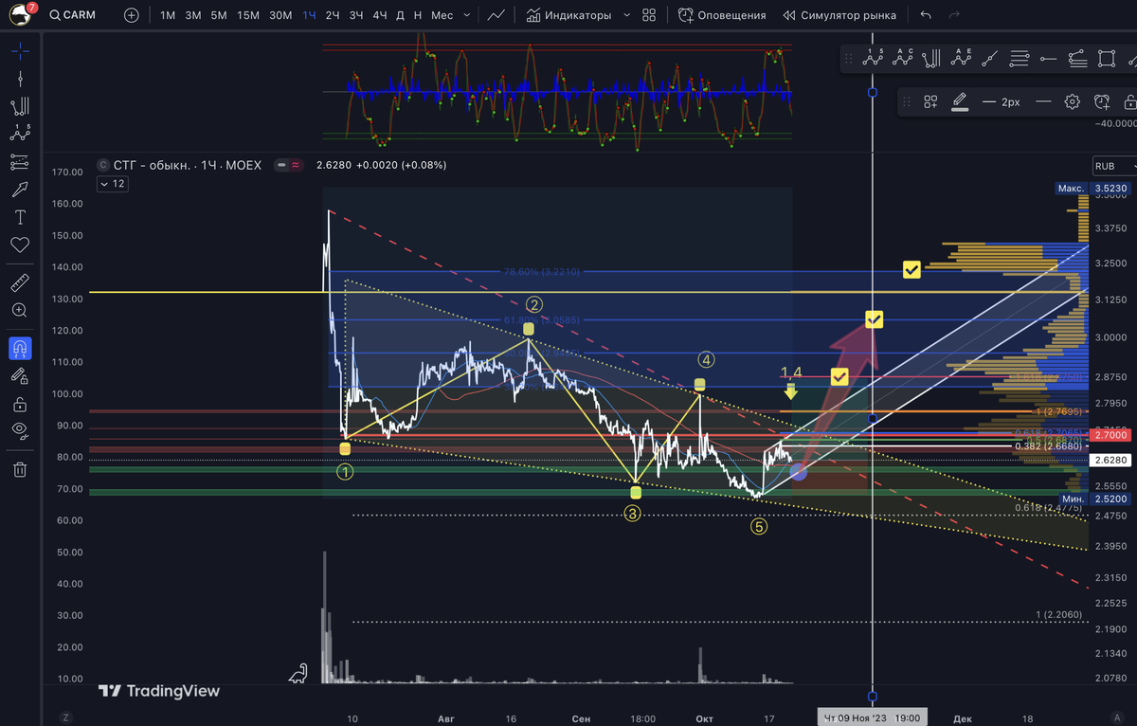This screenshot has height=726, width=1137.
Task: Toggle lock all drawing tools
Action: click(20, 404)
